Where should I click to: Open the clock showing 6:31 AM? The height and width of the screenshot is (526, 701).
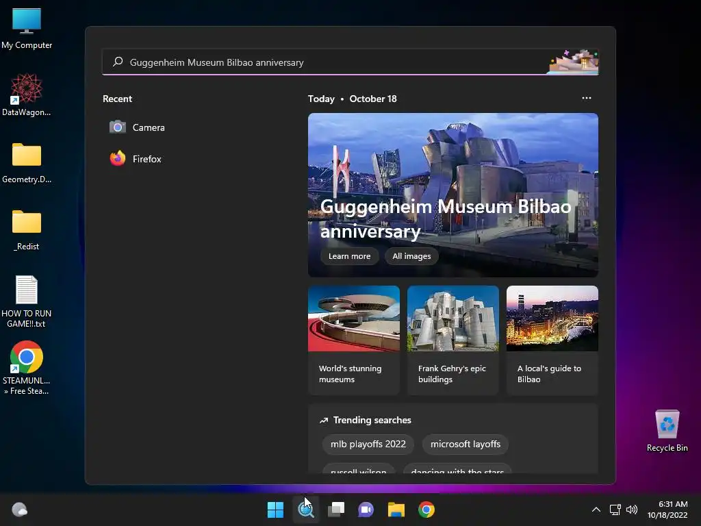[667, 510]
